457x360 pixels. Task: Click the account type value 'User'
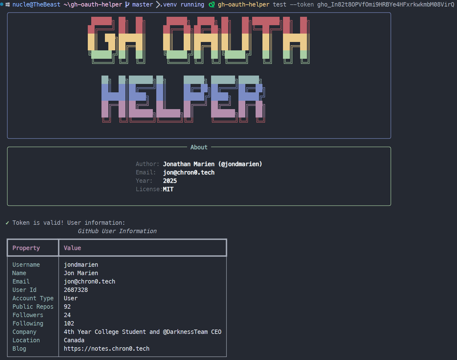[x=71, y=298]
